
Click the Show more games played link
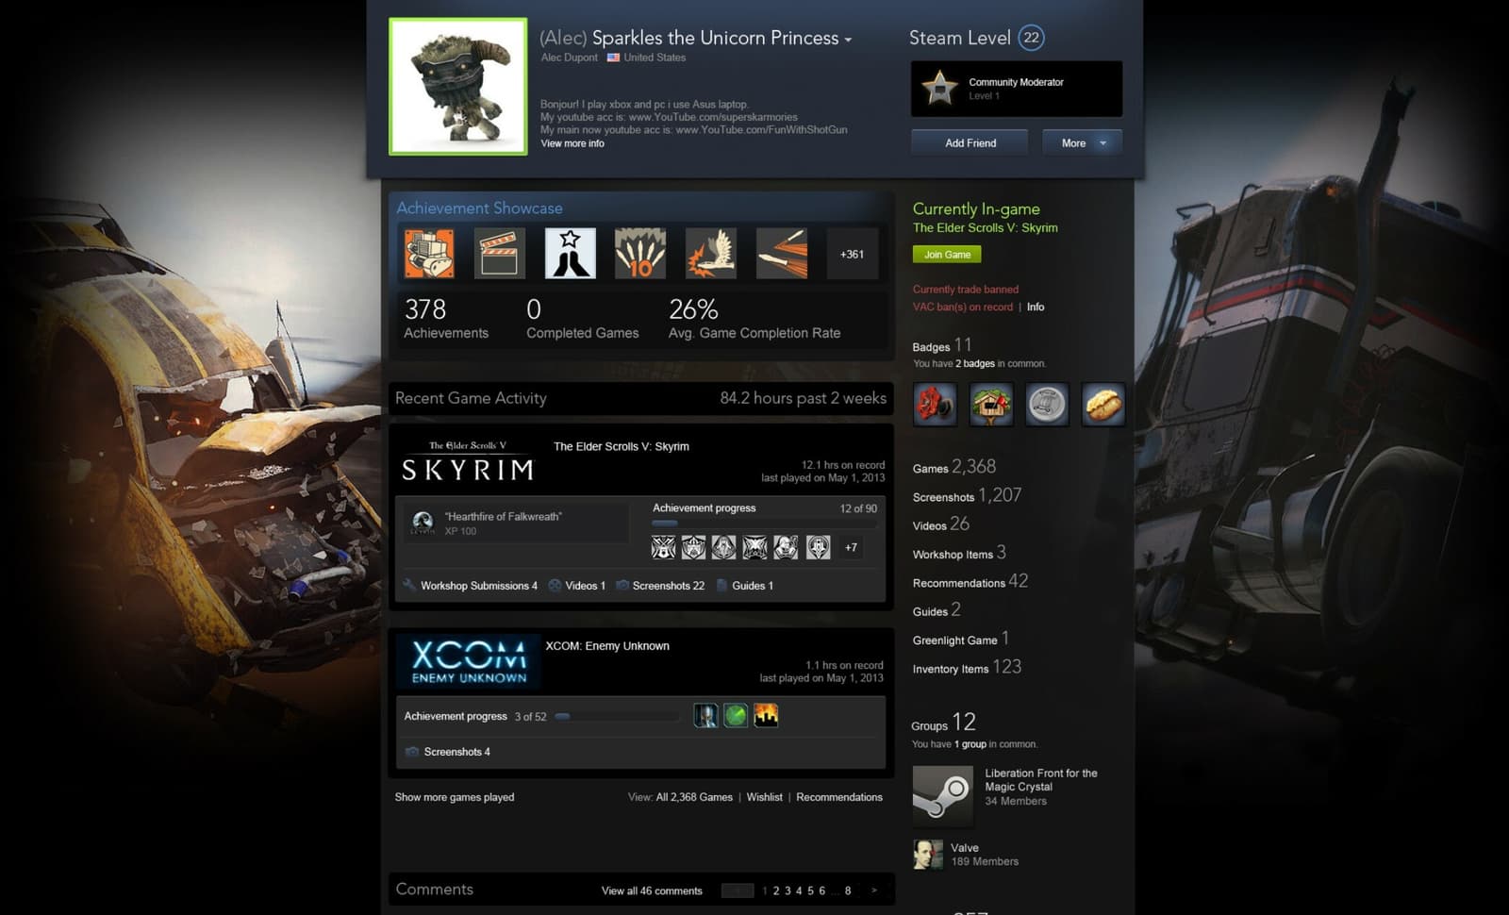tap(455, 797)
